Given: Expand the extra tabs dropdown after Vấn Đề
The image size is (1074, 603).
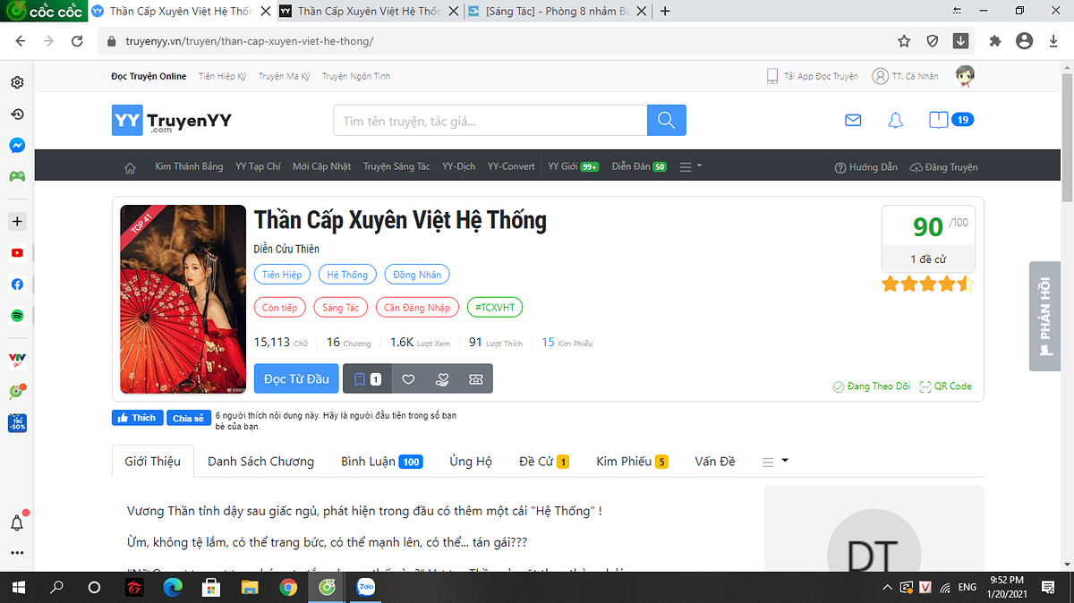Looking at the screenshot, I should point(774,462).
